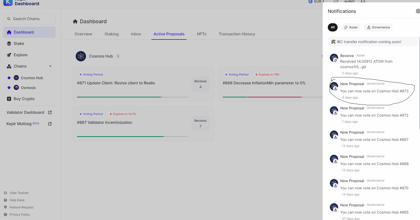This screenshot has height=220, width=420.
Task: Open proposal #871 Update Client title
Action: coord(116,83)
